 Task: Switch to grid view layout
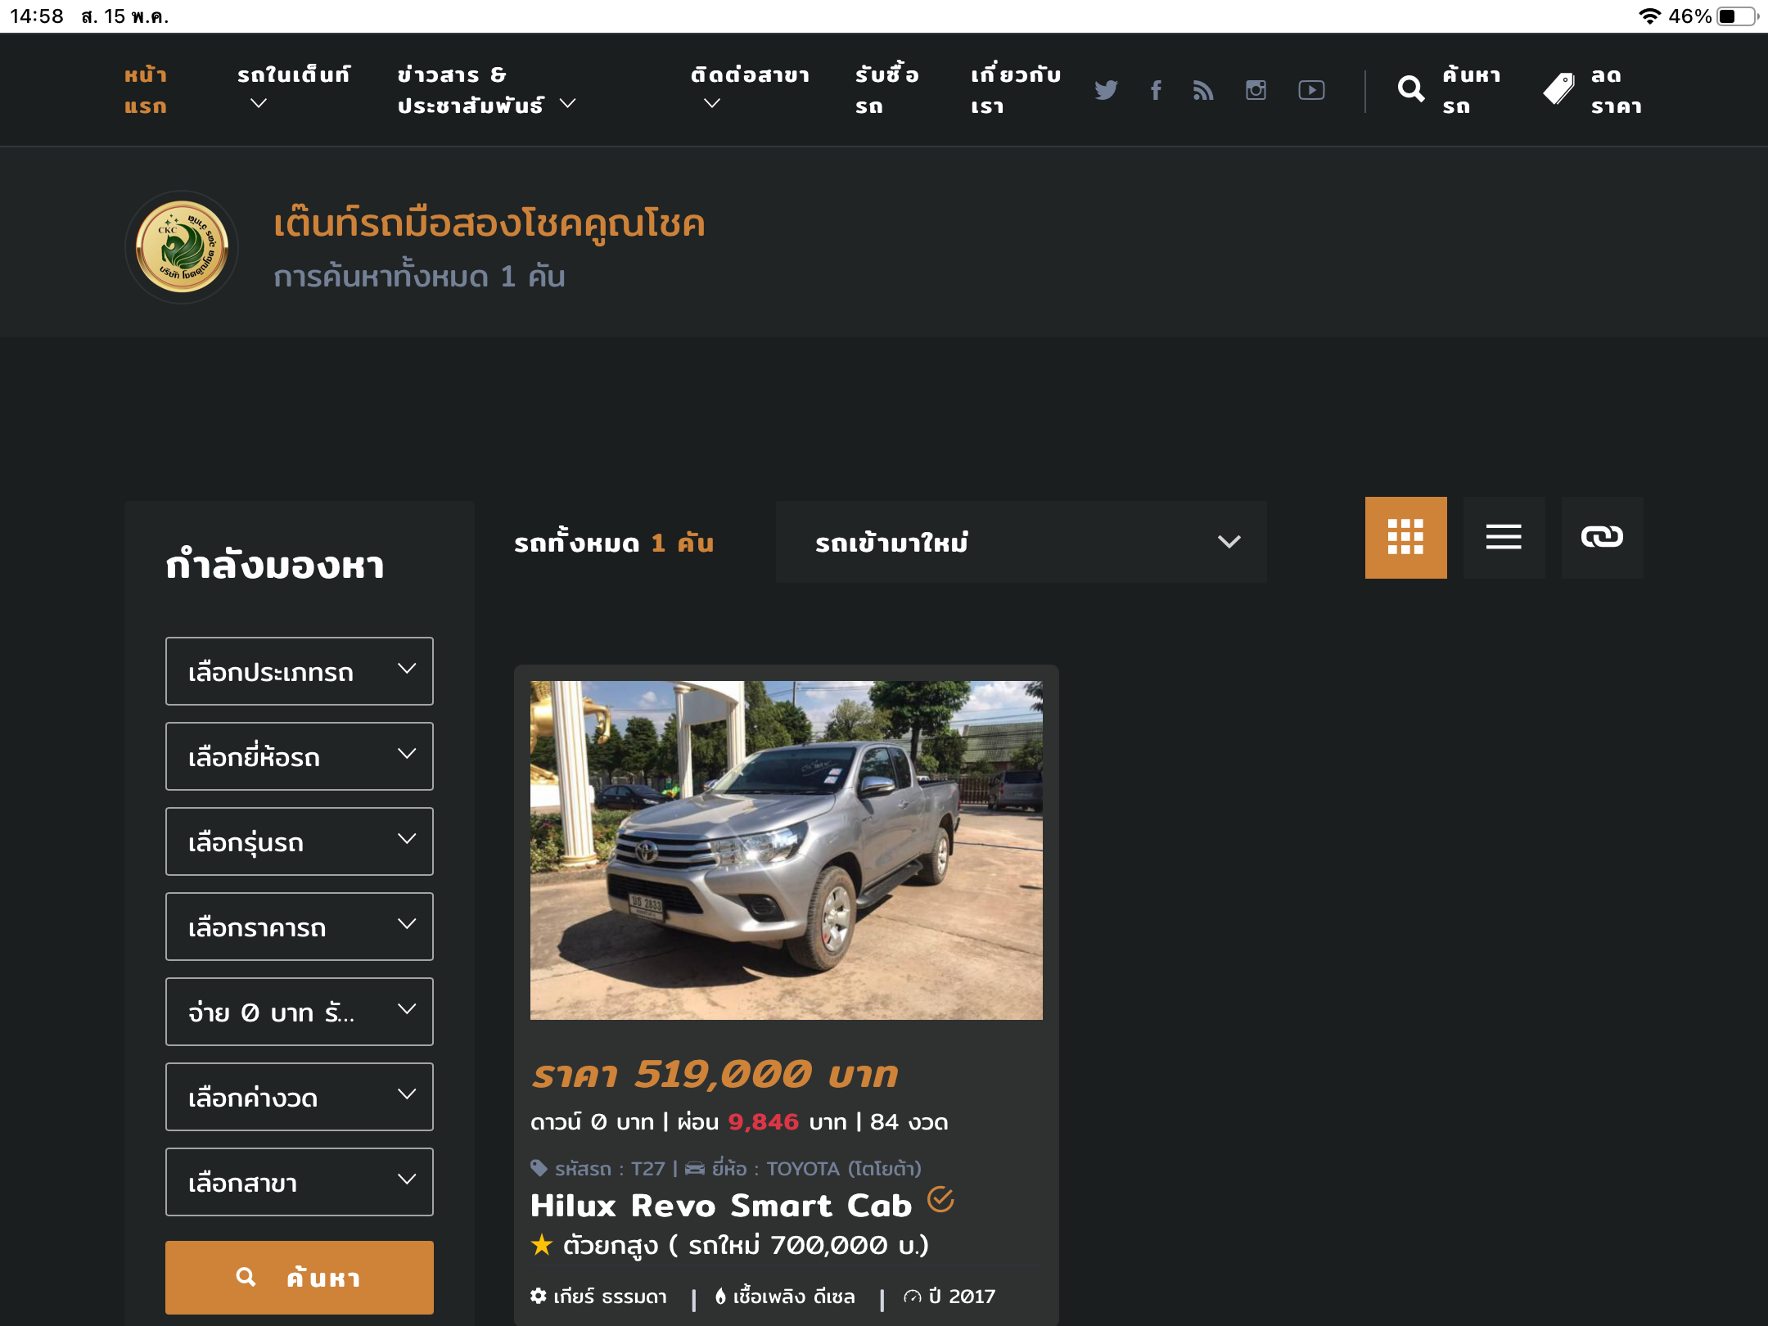[x=1405, y=537]
